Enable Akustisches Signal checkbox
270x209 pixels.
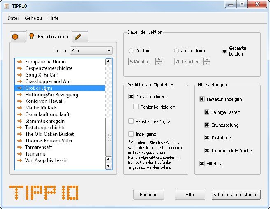[x=131, y=121]
